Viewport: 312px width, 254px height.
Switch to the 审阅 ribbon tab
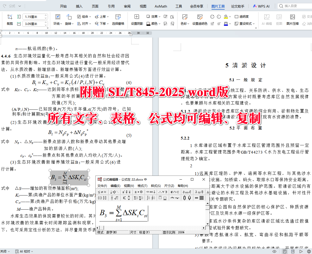tap(127, 6)
